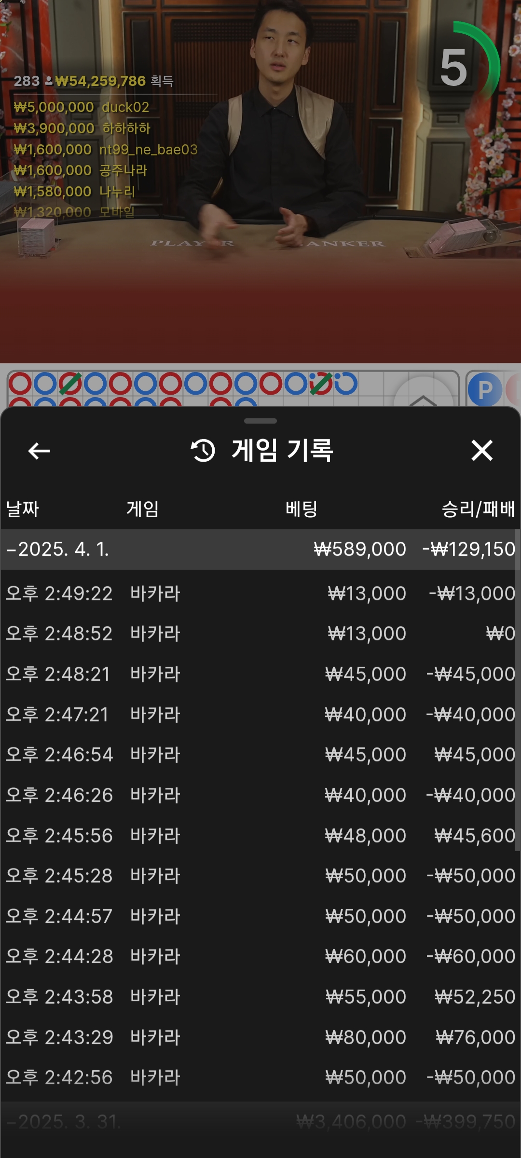Screen dimensions: 521x1158
Task: Close the game history panel
Action: (481, 451)
